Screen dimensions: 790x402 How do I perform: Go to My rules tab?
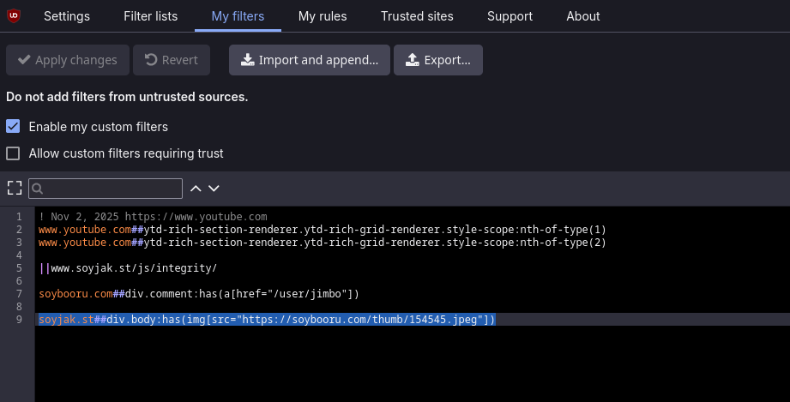pos(322,16)
